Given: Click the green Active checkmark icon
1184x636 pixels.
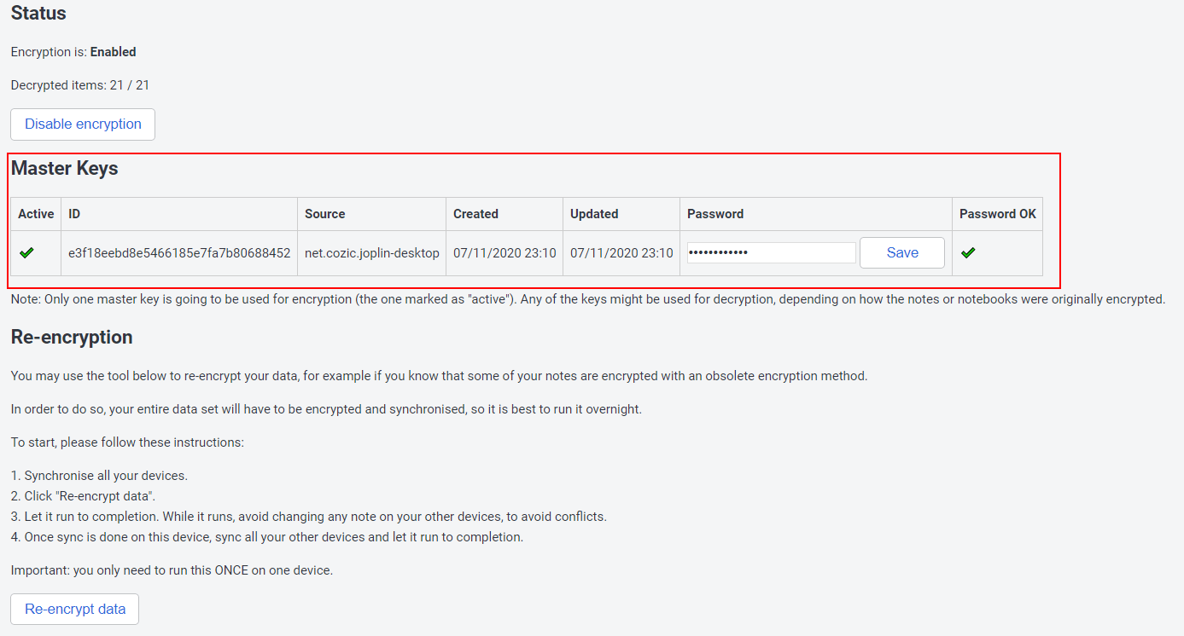Looking at the screenshot, I should (x=26, y=253).
